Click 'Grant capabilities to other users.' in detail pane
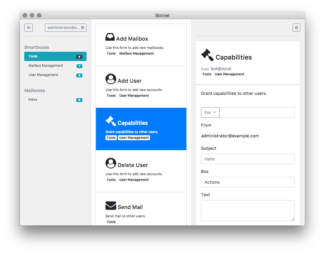Viewport: 325px width, 254px height. click(x=234, y=93)
